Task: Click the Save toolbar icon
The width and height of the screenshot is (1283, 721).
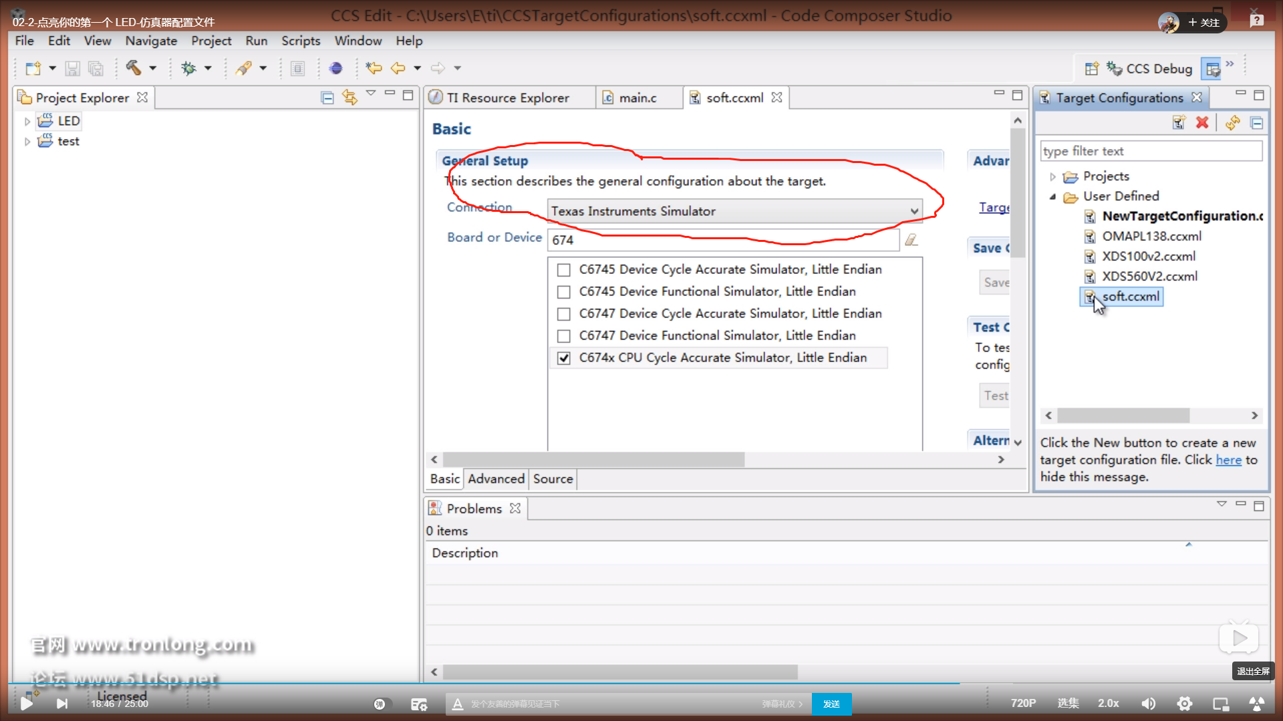Action: tap(72, 68)
